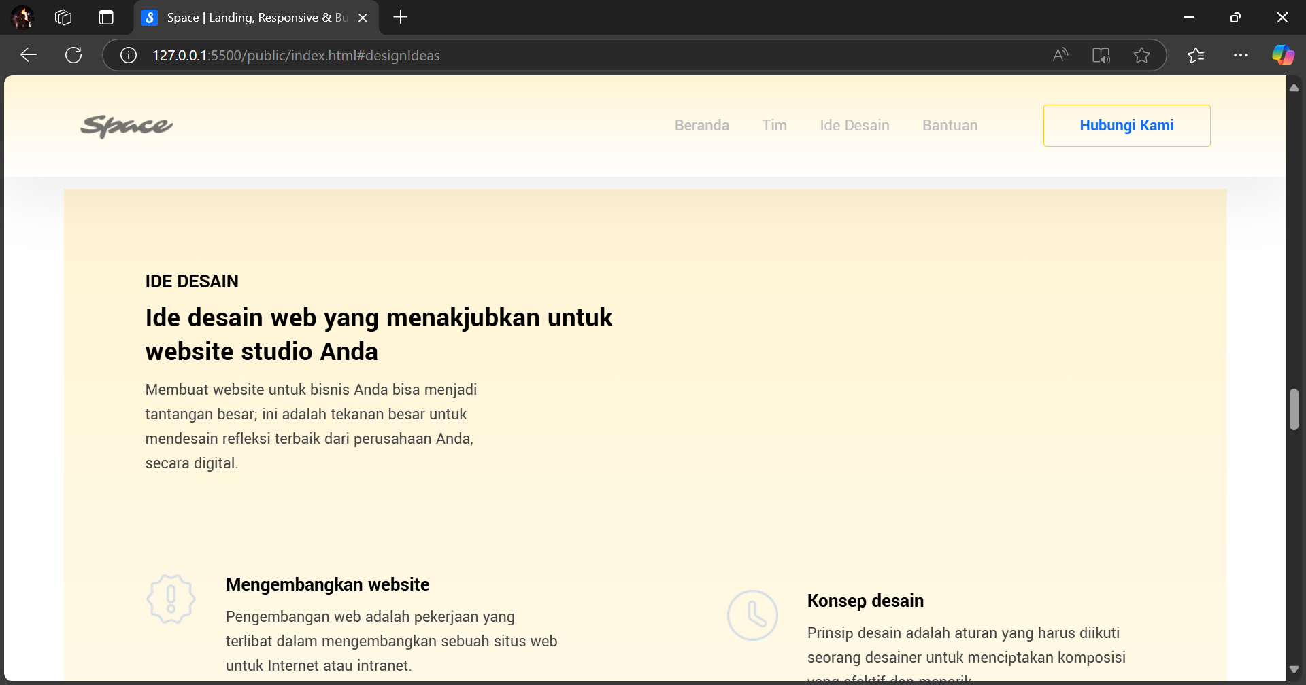Click the Space logo in header

pyautogui.click(x=127, y=126)
